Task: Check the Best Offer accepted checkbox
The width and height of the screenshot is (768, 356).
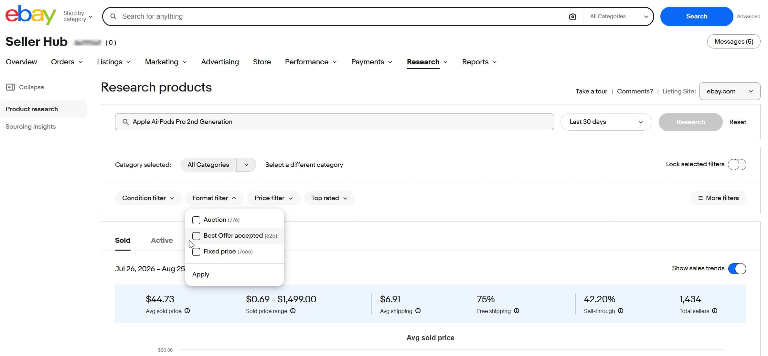Action: tap(196, 236)
